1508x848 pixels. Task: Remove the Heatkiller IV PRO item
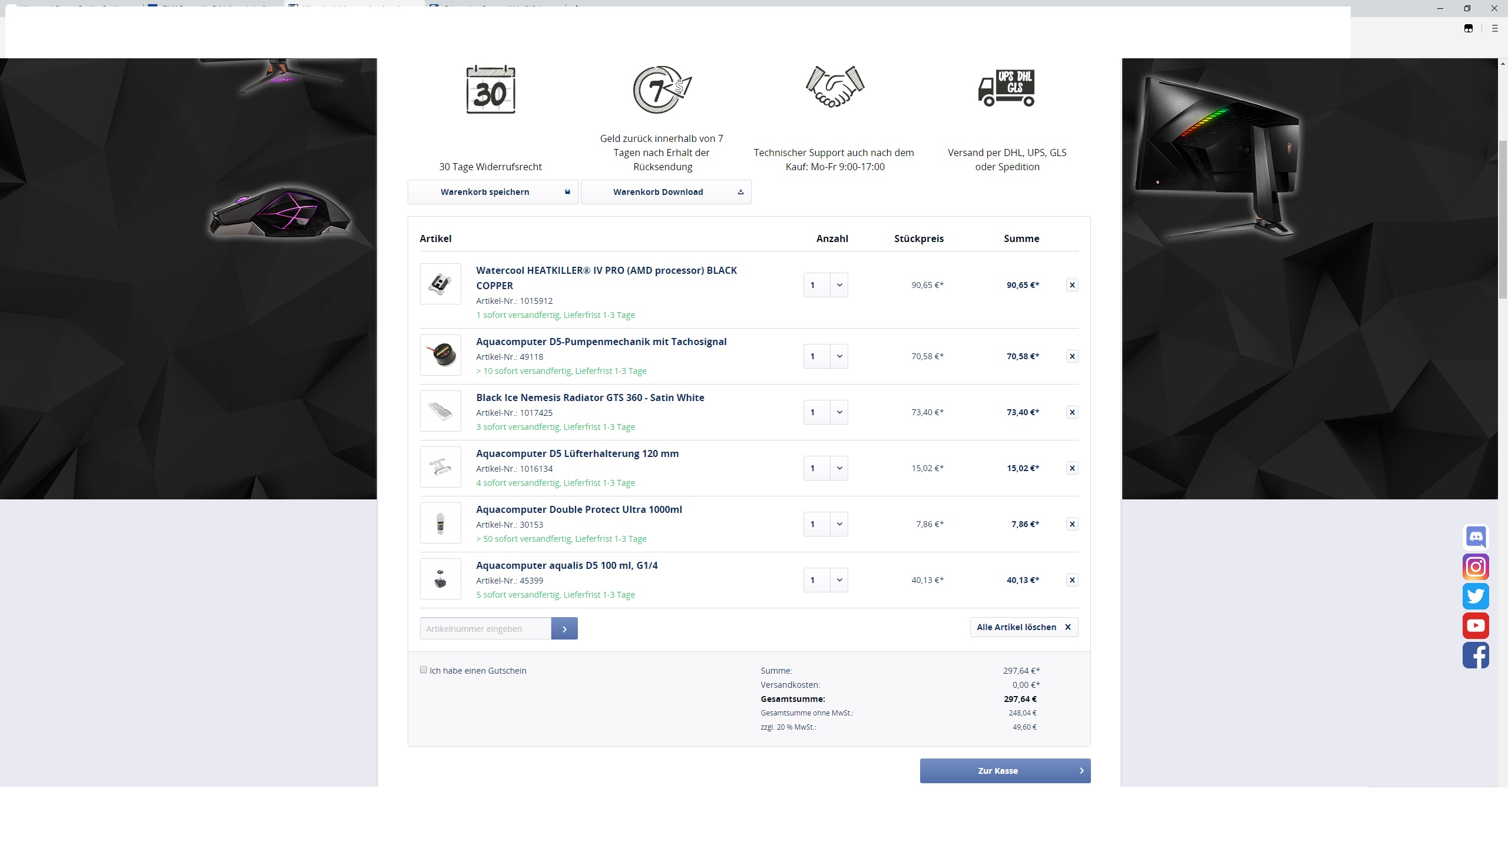coord(1072,285)
